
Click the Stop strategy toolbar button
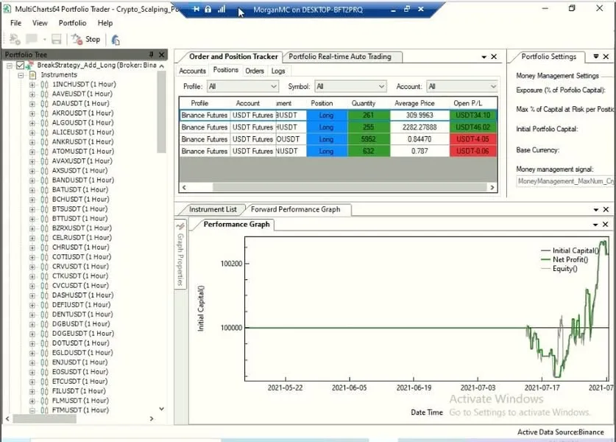coord(87,39)
